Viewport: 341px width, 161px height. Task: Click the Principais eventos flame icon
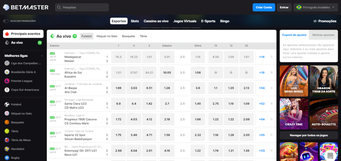pyautogui.click(x=7, y=34)
